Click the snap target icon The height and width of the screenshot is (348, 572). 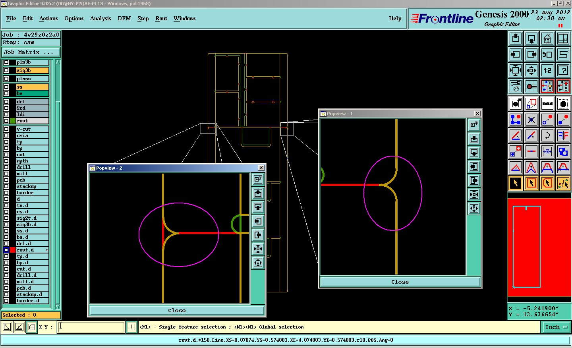[531, 86]
